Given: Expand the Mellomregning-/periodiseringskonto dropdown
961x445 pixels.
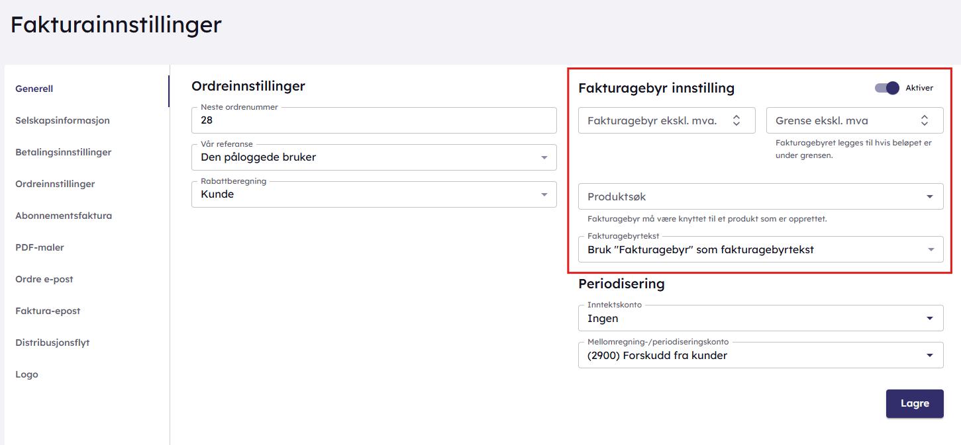Looking at the screenshot, I should (x=930, y=356).
